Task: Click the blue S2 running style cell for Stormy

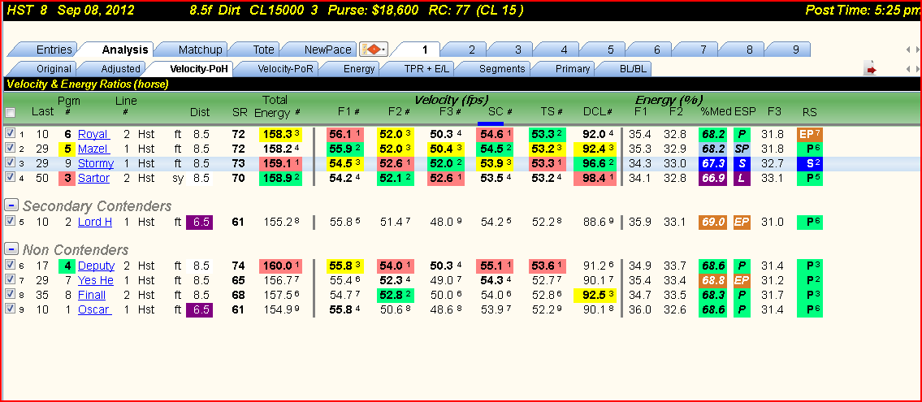Action: click(810, 163)
